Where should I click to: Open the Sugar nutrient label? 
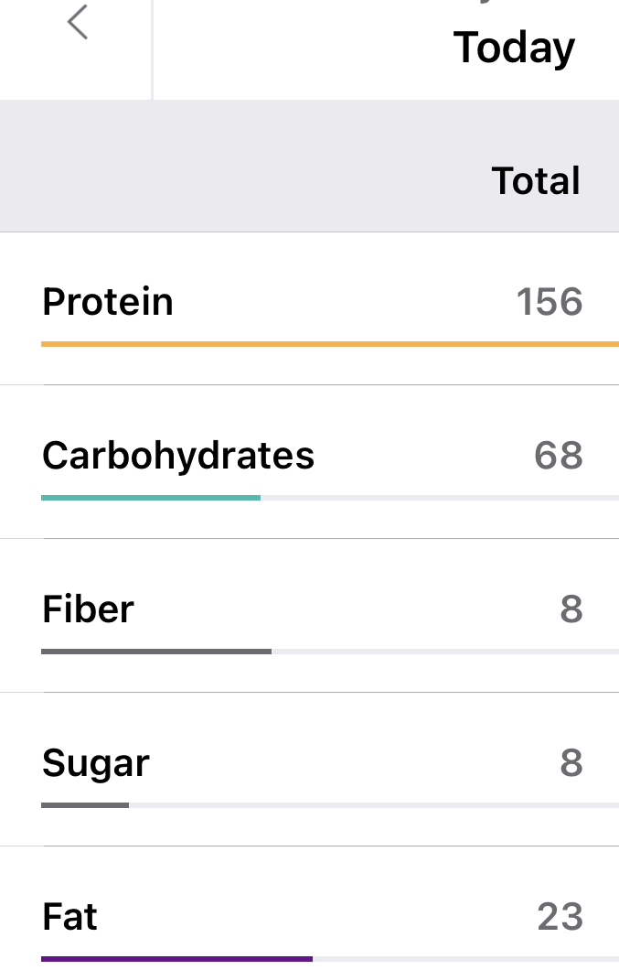[x=96, y=763]
